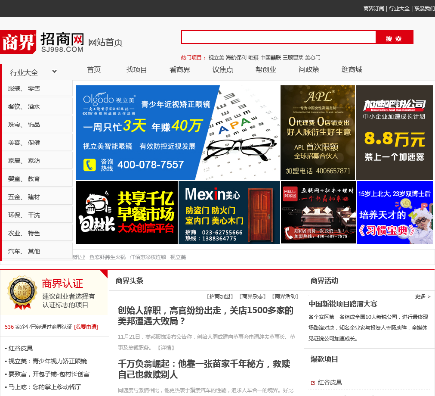The width and height of the screenshot is (435, 396).
Task: Open the Olgodo 视立美 glasses banner
Action: 178,133
